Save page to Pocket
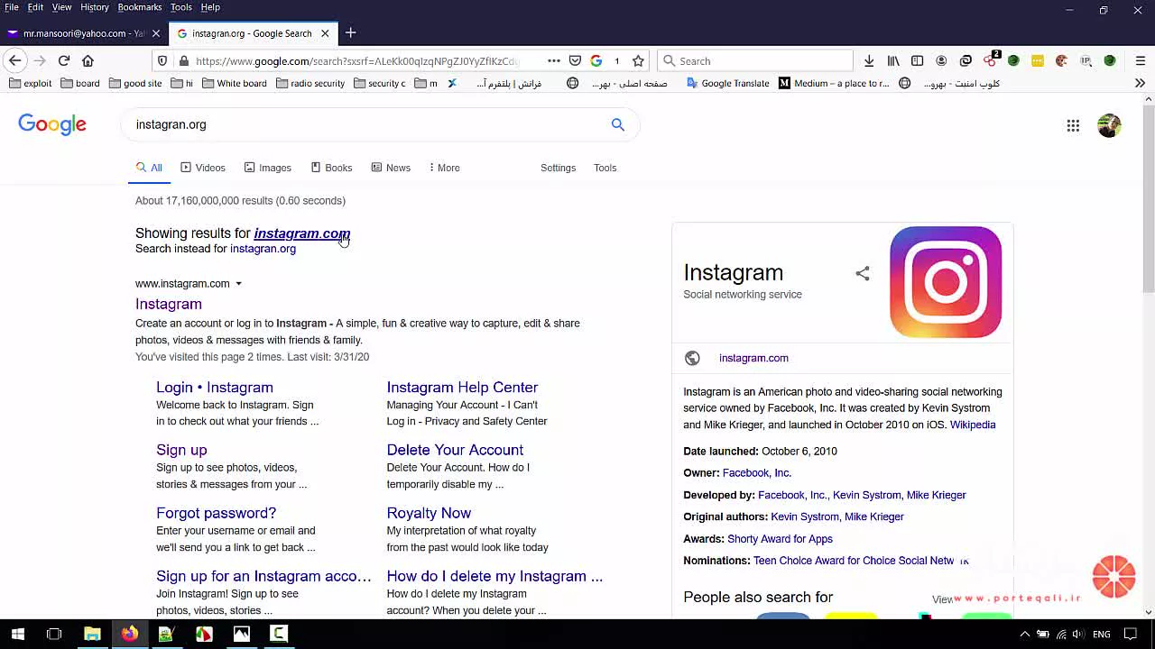1155x649 pixels. tap(575, 60)
